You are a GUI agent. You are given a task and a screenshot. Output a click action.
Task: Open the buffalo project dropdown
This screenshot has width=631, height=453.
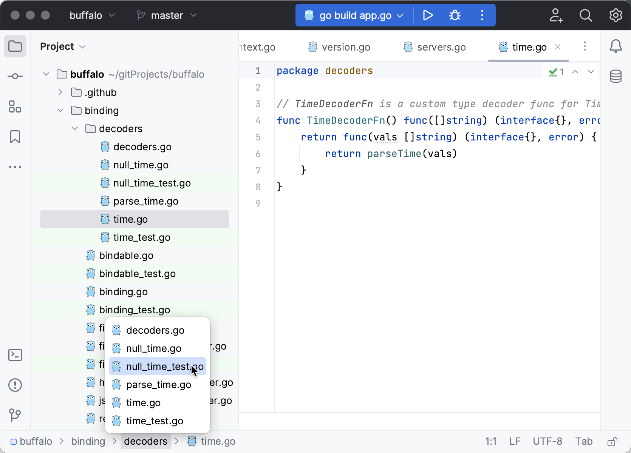(x=92, y=15)
